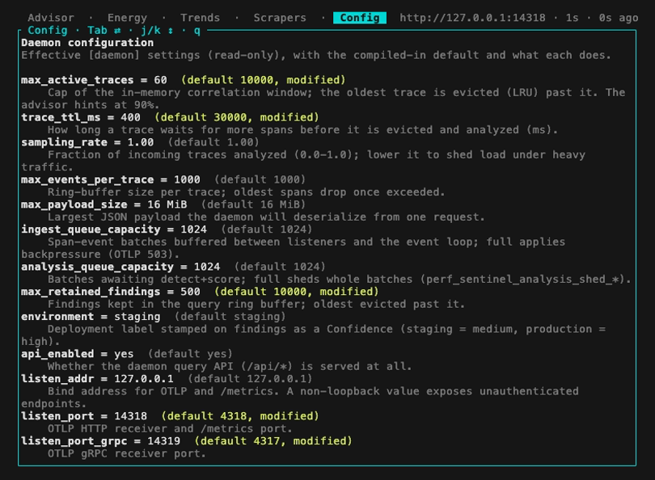The image size is (655, 480).
Task: Click 'Whether the daemon query API' description
Action: pos(230,367)
